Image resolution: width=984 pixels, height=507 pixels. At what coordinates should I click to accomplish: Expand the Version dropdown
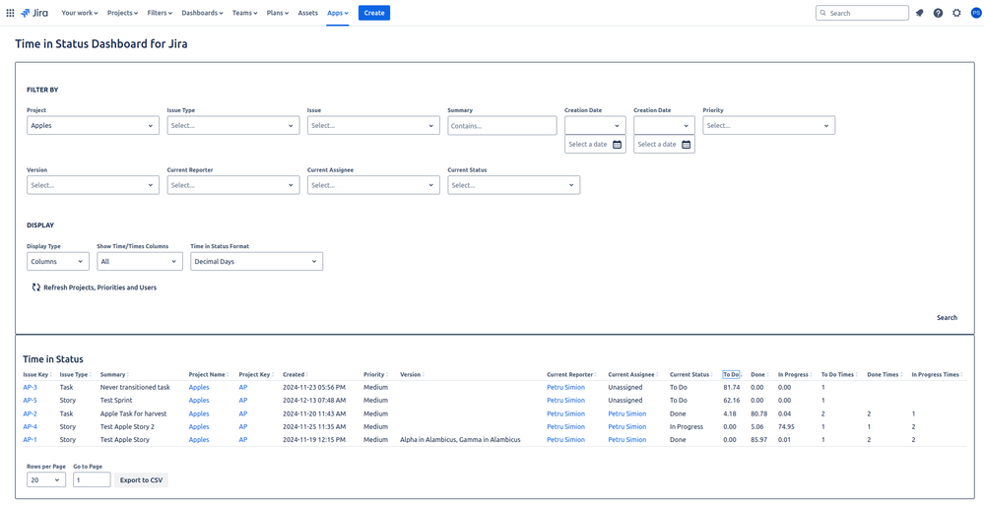tap(93, 185)
